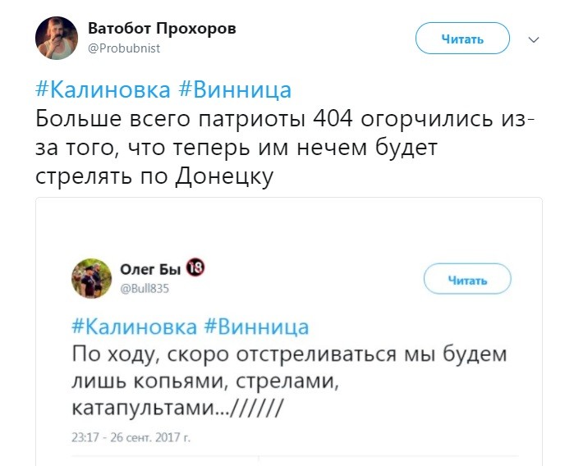Open Олег Бы profile avatar
574x466 pixels.
(x=91, y=278)
